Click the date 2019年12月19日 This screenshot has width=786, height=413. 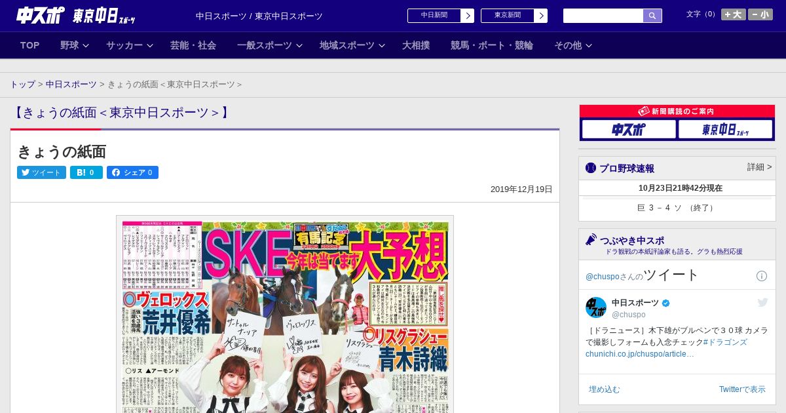pos(521,189)
